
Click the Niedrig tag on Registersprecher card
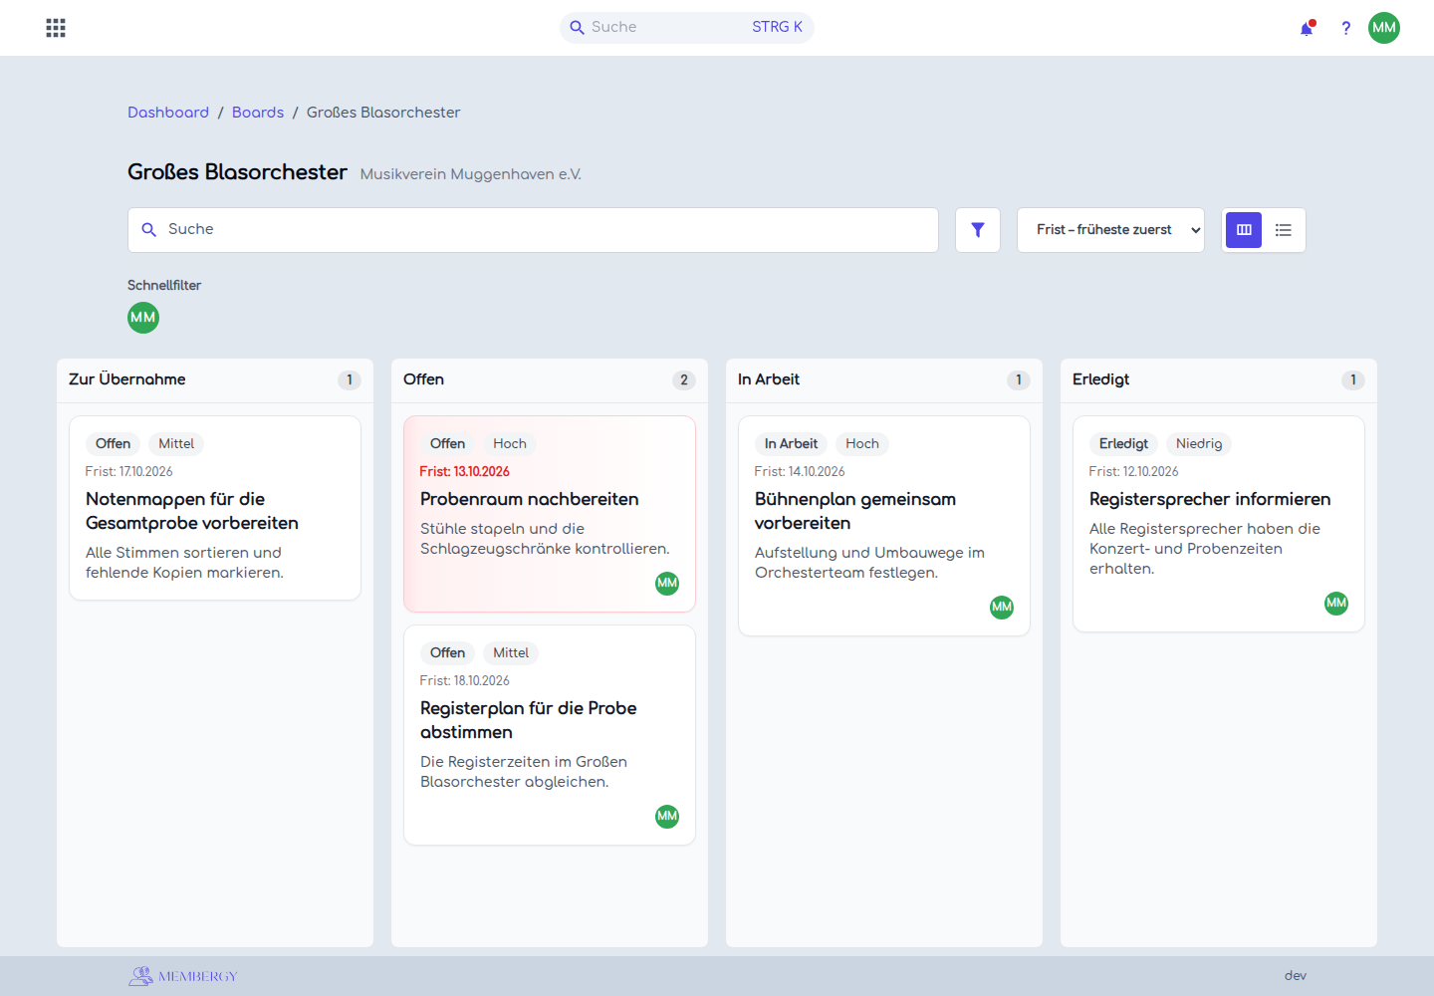tap(1199, 444)
